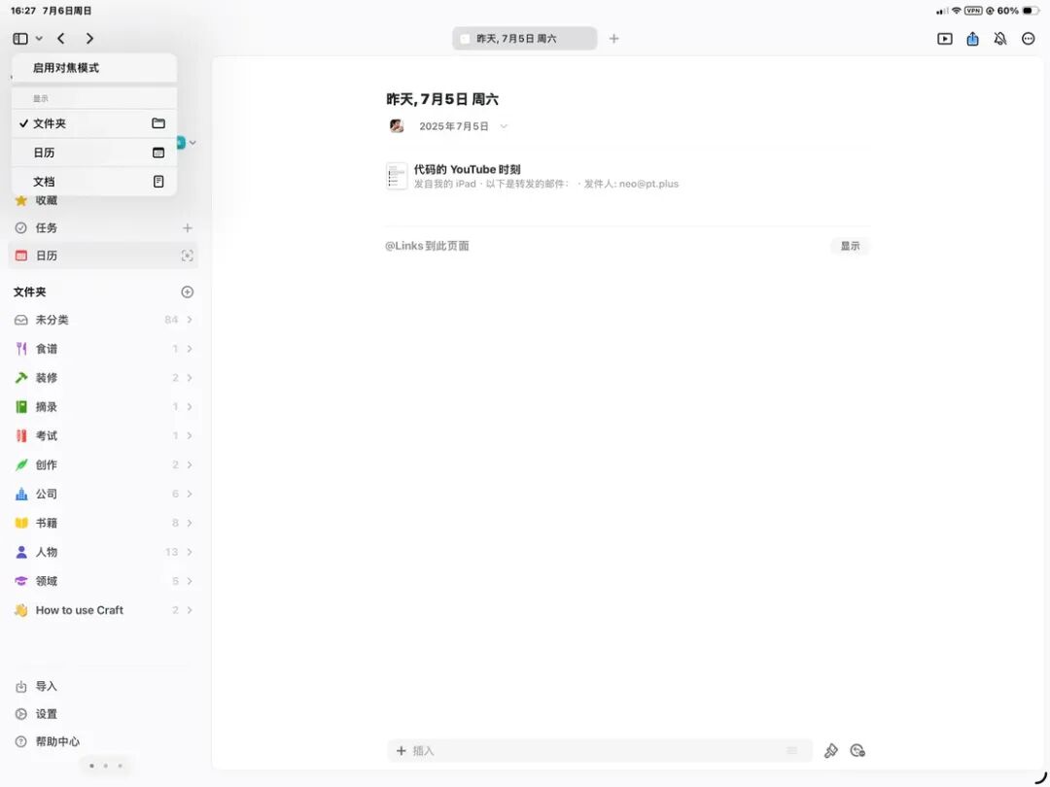Open a new tab with the plus
The height and width of the screenshot is (787, 1050).
pyautogui.click(x=614, y=39)
